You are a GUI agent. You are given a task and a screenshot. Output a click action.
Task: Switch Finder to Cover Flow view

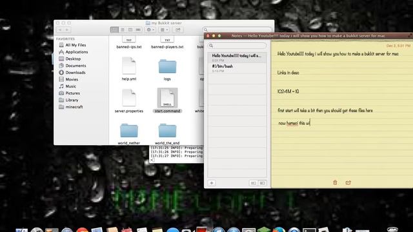point(138,30)
